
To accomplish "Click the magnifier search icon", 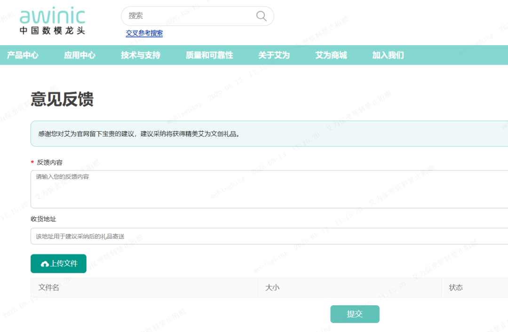I will tap(261, 16).
